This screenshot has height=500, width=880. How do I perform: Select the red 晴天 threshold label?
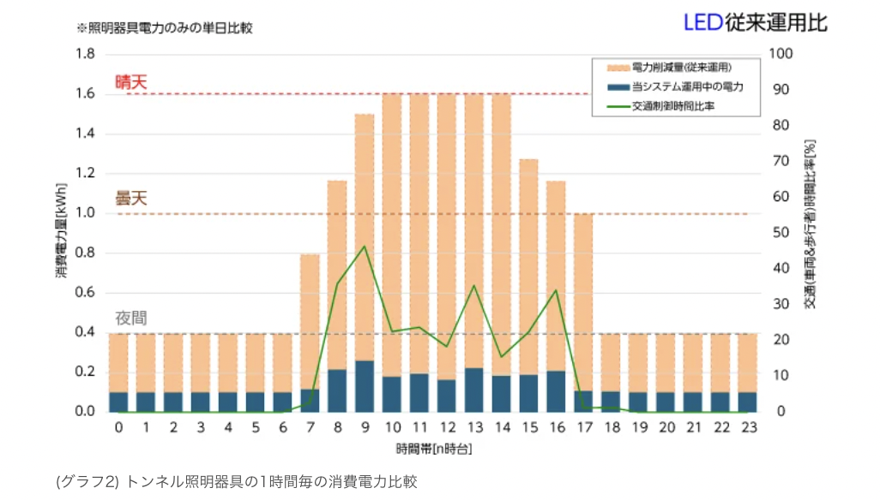pos(131,82)
